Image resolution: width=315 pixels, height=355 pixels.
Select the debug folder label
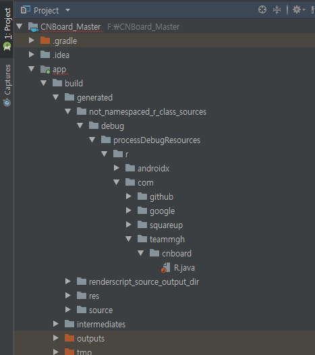click(x=113, y=126)
